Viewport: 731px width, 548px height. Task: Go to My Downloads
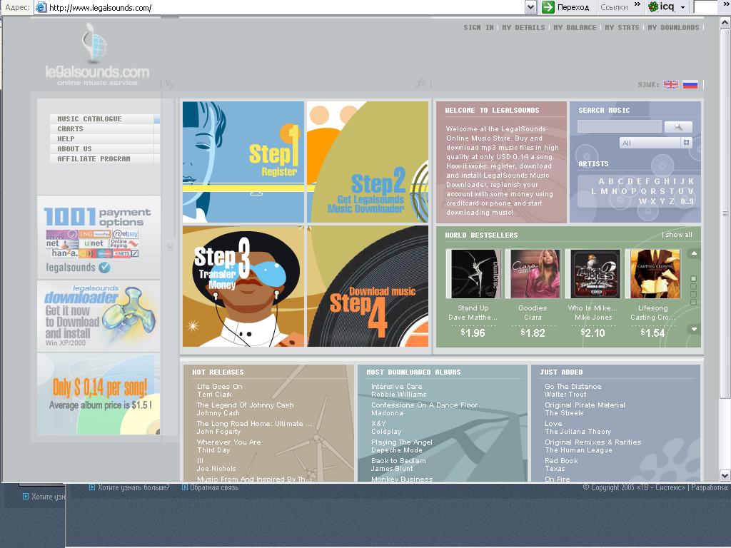click(x=673, y=28)
